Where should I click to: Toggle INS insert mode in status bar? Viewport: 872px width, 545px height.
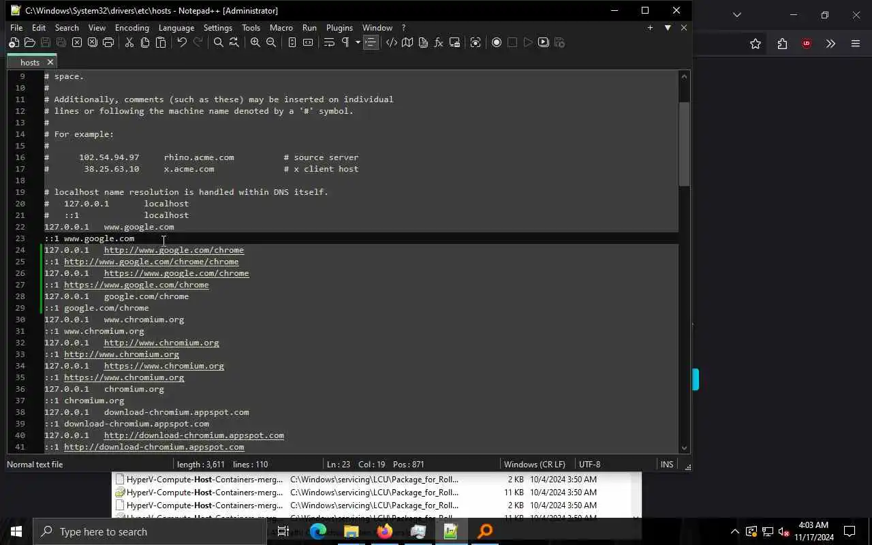coord(667,465)
